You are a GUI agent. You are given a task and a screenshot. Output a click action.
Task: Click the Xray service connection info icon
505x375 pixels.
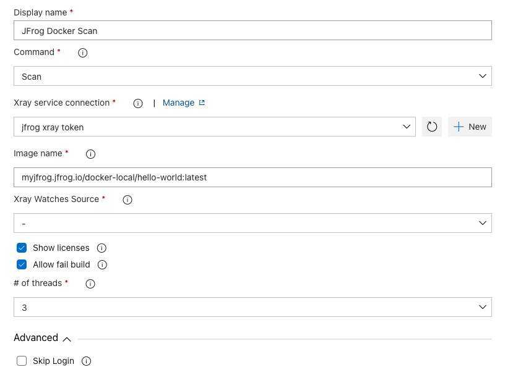tap(137, 103)
